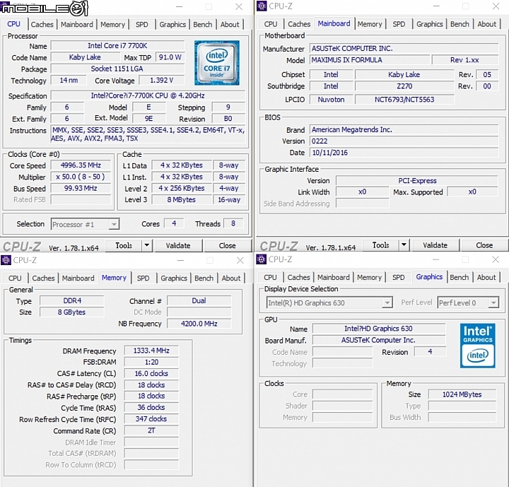Select SPD tab in Mainboard window
Screen dimensions: 509x487
point(399,24)
